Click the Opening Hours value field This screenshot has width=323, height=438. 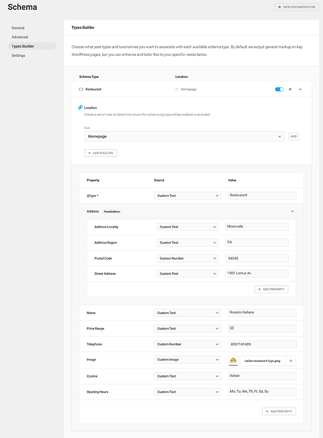[x=262, y=392]
